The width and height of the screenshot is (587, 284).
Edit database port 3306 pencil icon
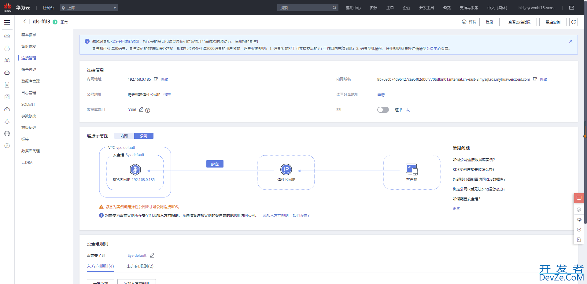coord(141,109)
